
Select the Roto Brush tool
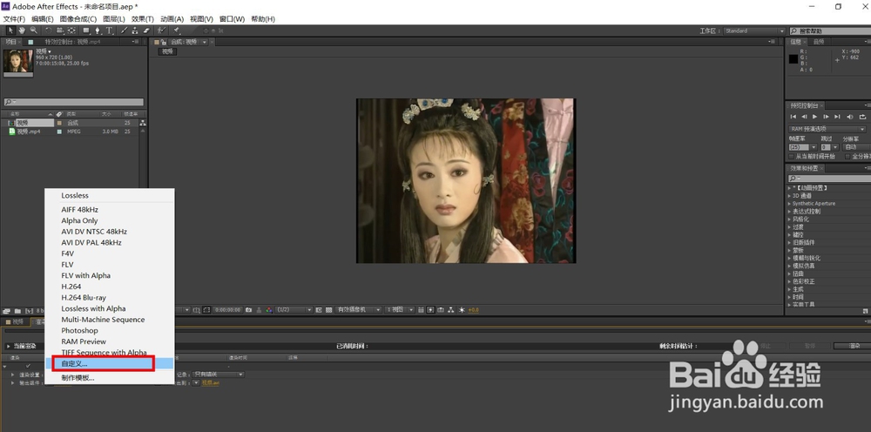tap(162, 30)
